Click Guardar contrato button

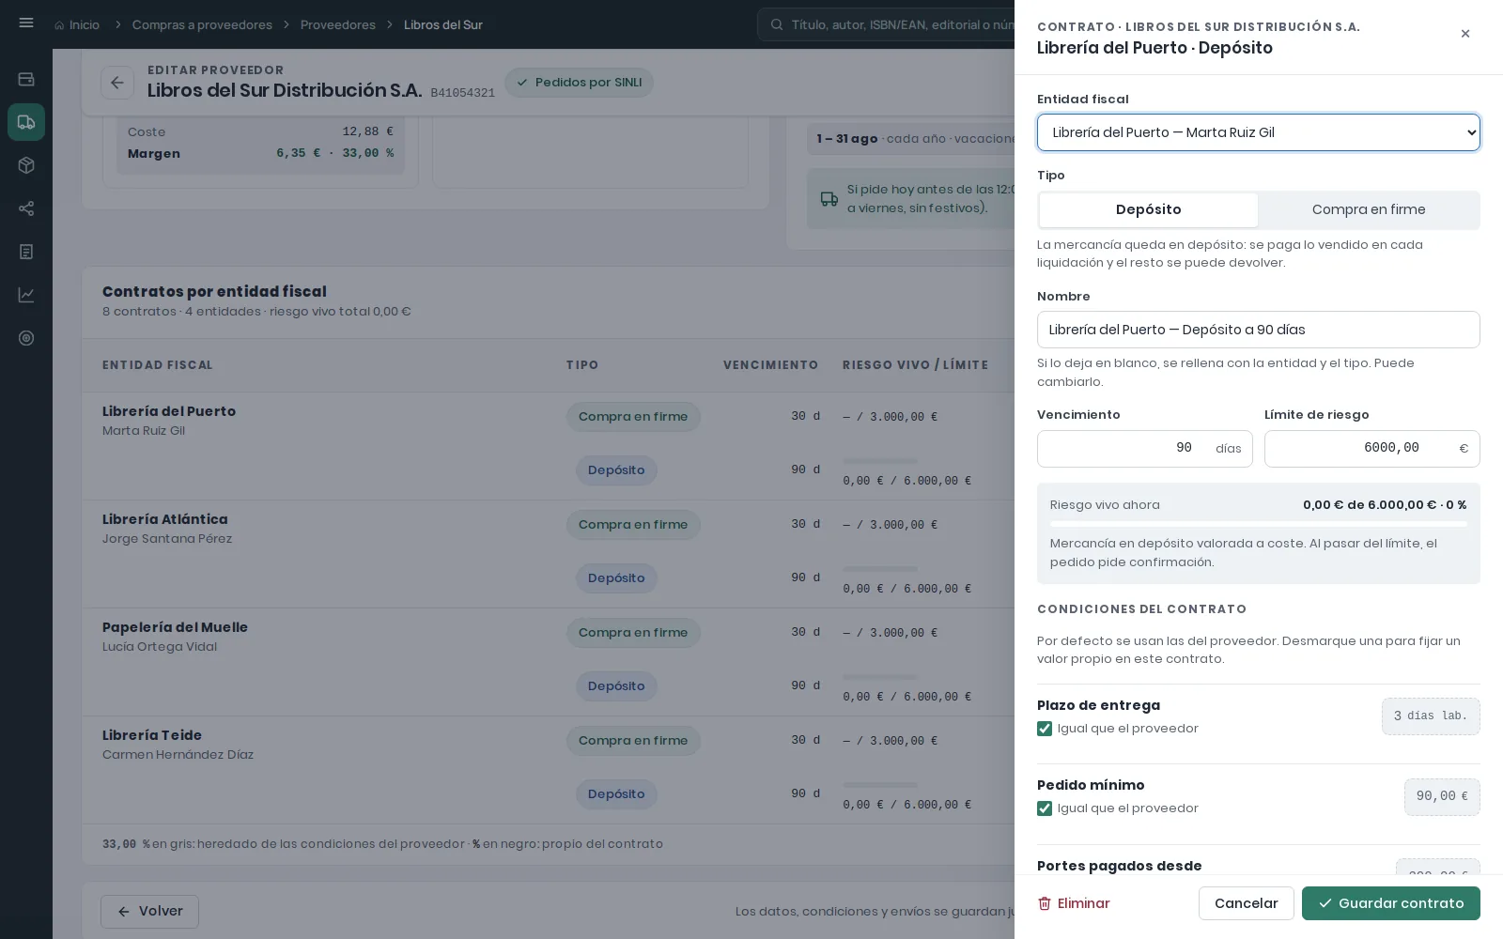pyautogui.click(x=1391, y=903)
